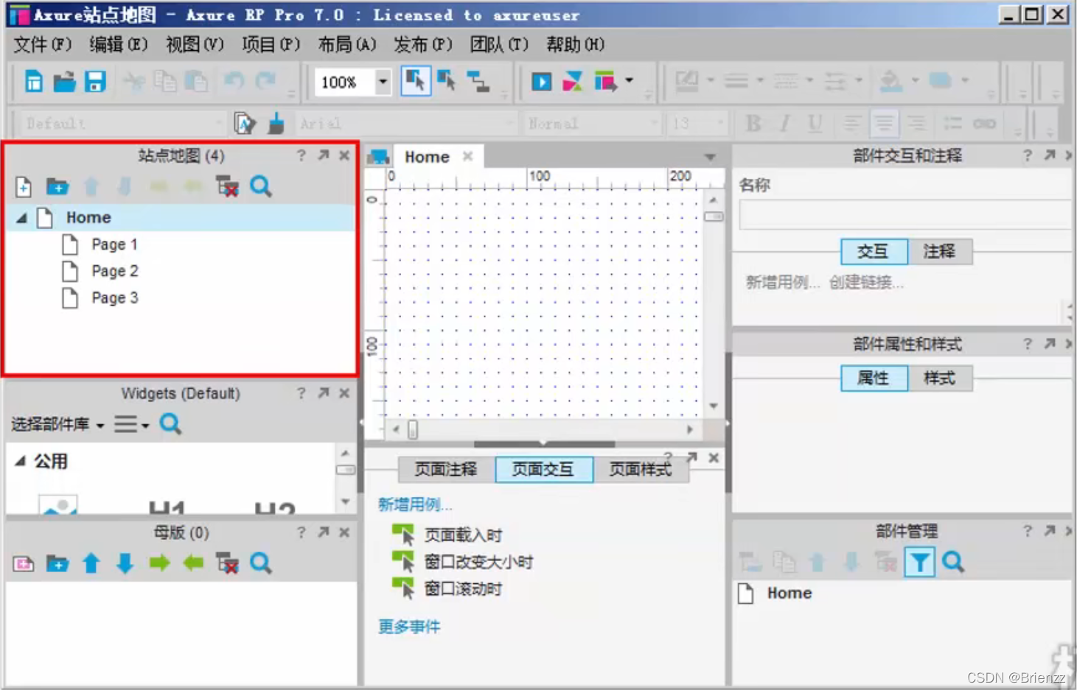The image size is (1077, 690).
Task: Toggle the widget manager filter button
Action: pyautogui.click(x=919, y=563)
